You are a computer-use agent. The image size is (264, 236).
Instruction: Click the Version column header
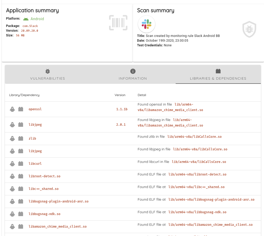coord(120,95)
